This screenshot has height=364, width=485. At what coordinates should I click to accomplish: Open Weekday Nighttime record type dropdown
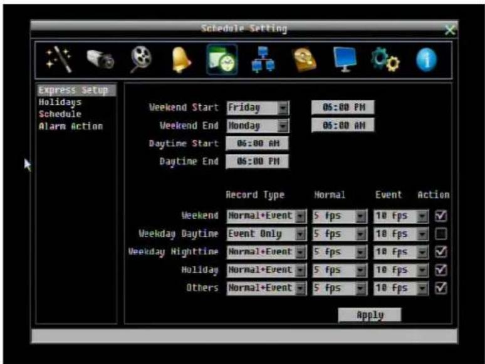point(266,252)
